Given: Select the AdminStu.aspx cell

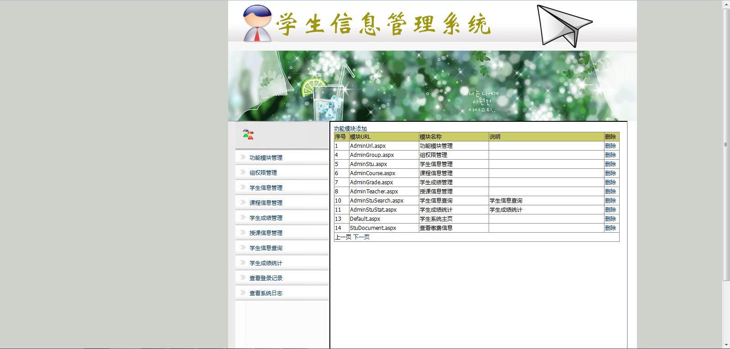Looking at the screenshot, I should coord(384,164).
